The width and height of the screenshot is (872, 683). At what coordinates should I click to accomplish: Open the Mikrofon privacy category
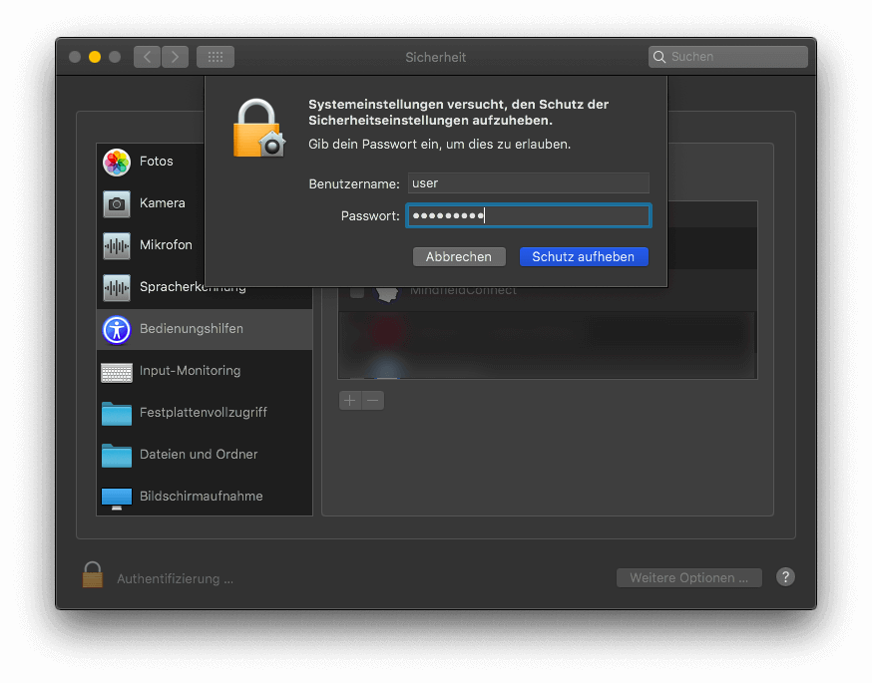click(165, 245)
